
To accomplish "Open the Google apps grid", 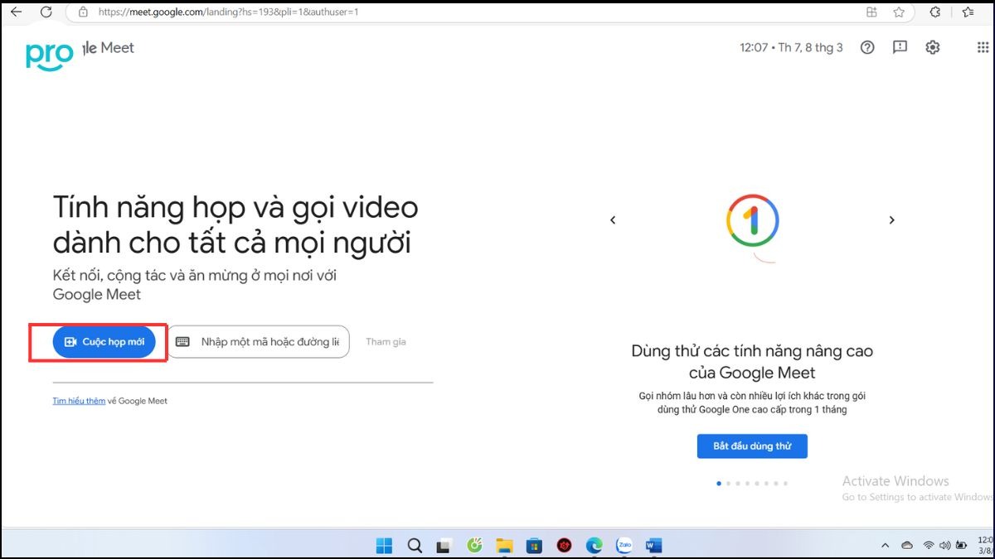I will pos(983,47).
